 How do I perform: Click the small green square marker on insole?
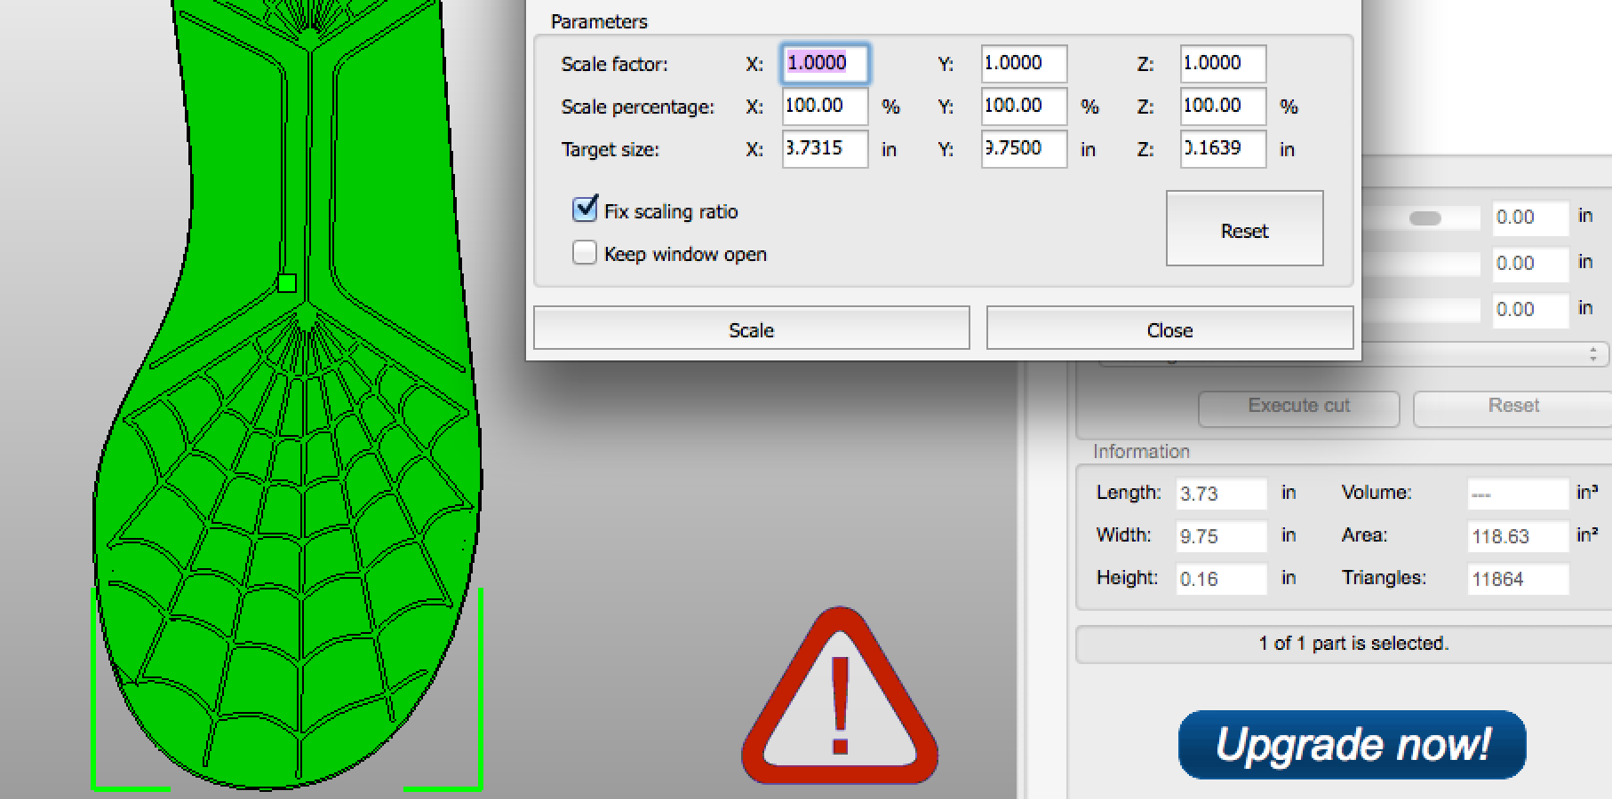pyautogui.click(x=286, y=283)
